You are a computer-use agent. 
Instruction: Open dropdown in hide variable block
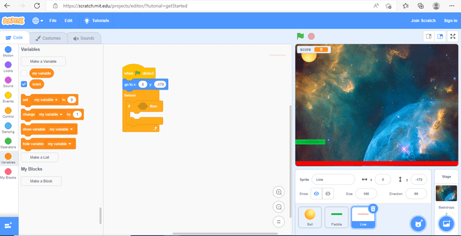point(60,144)
